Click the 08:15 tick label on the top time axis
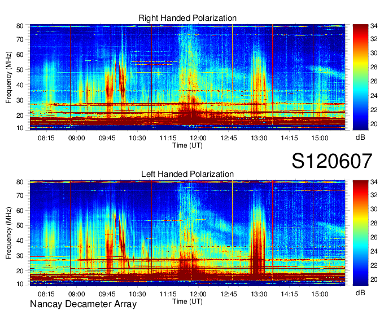 click(x=46, y=138)
